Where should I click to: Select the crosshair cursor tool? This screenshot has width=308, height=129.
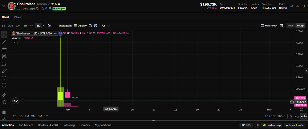[x=4, y=34]
